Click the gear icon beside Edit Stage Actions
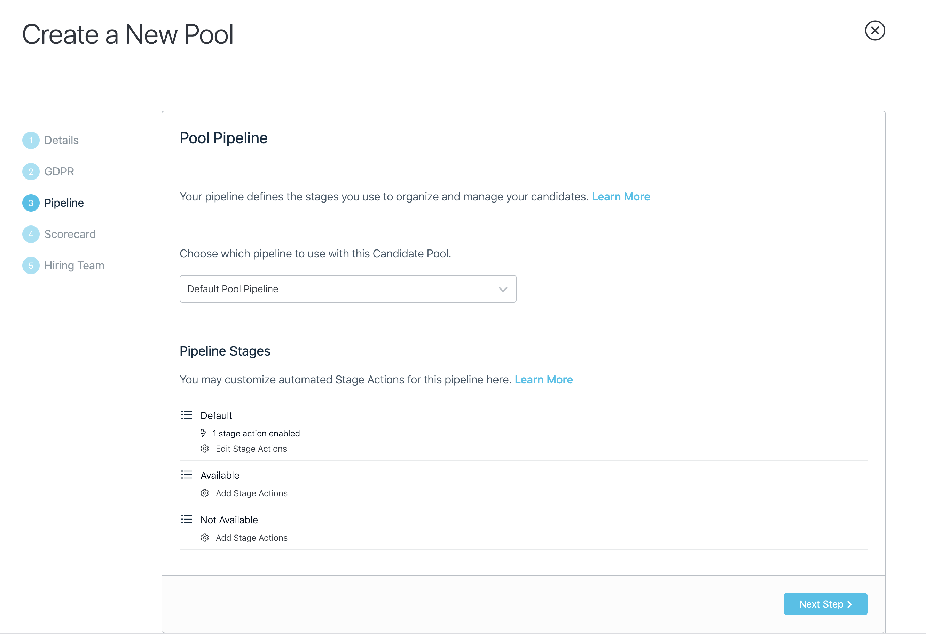The width and height of the screenshot is (926, 634). (205, 449)
